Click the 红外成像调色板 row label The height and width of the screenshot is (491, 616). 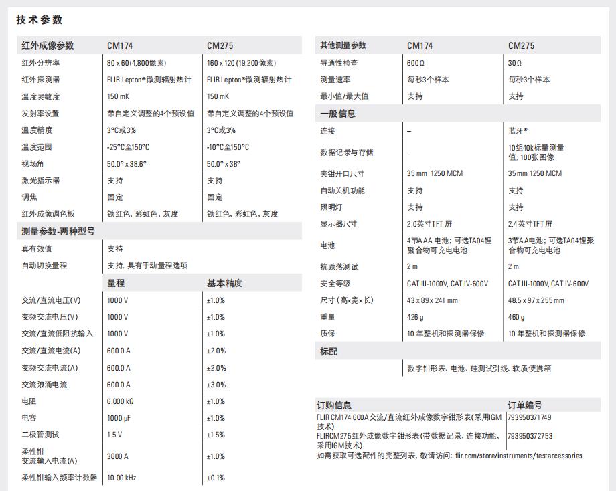48,214
